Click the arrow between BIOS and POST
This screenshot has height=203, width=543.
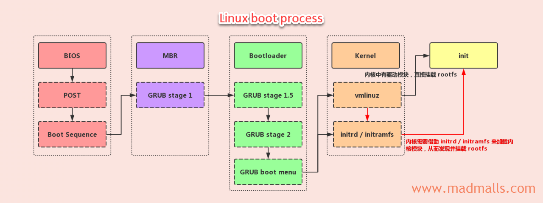(x=72, y=75)
